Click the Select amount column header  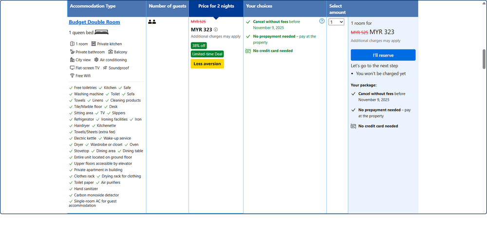(x=337, y=9)
